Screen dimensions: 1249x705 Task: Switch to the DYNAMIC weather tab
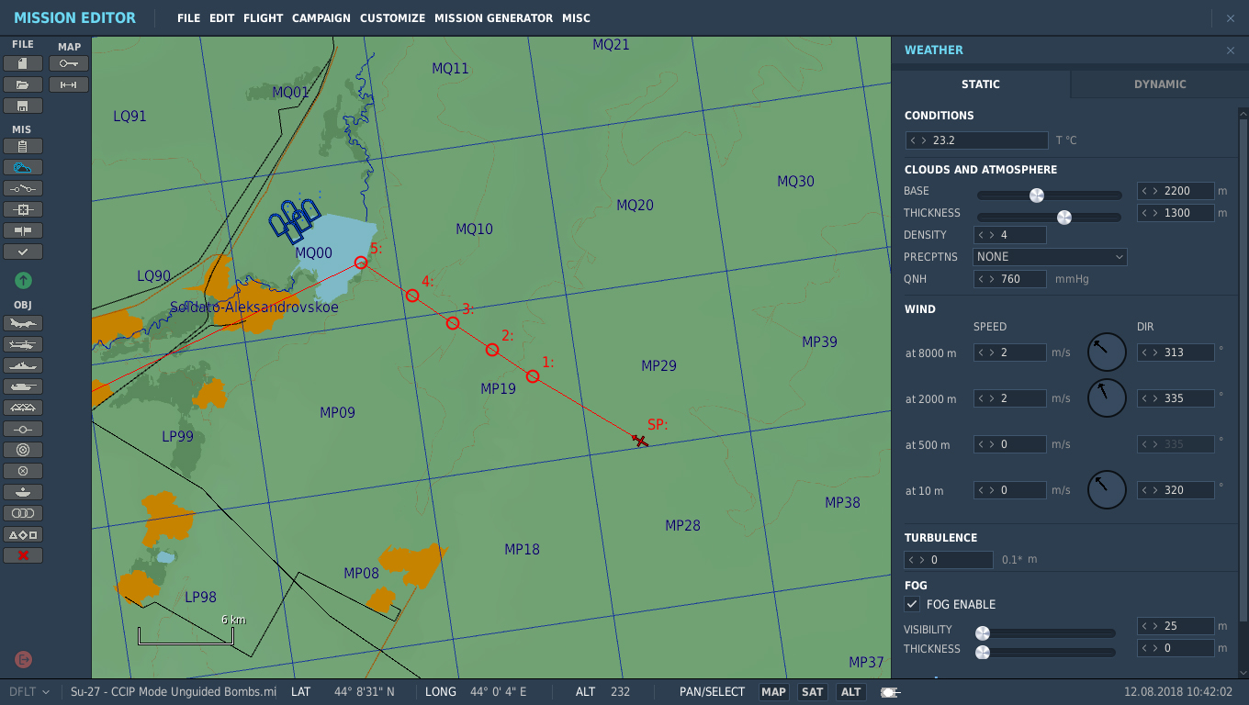(1160, 84)
